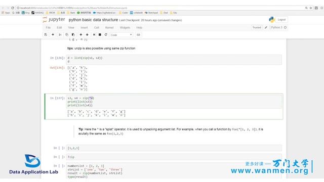Click the kernel idle circle indicator

point(286,27)
